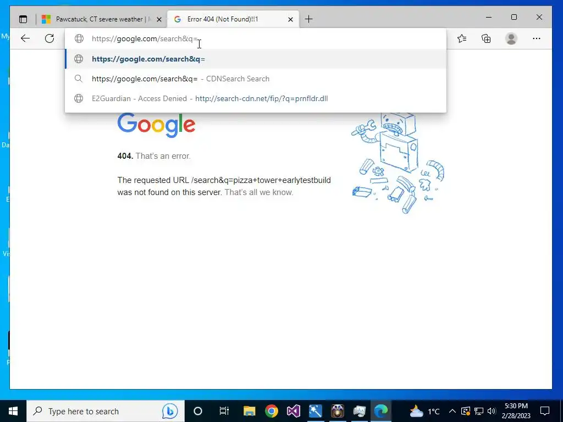The width and height of the screenshot is (563, 422).
Task: Pick the E2Guardian Access Denied suggestion
Action: [x=256, y=98]
